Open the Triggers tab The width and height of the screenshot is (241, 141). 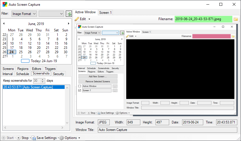(50, 69)
